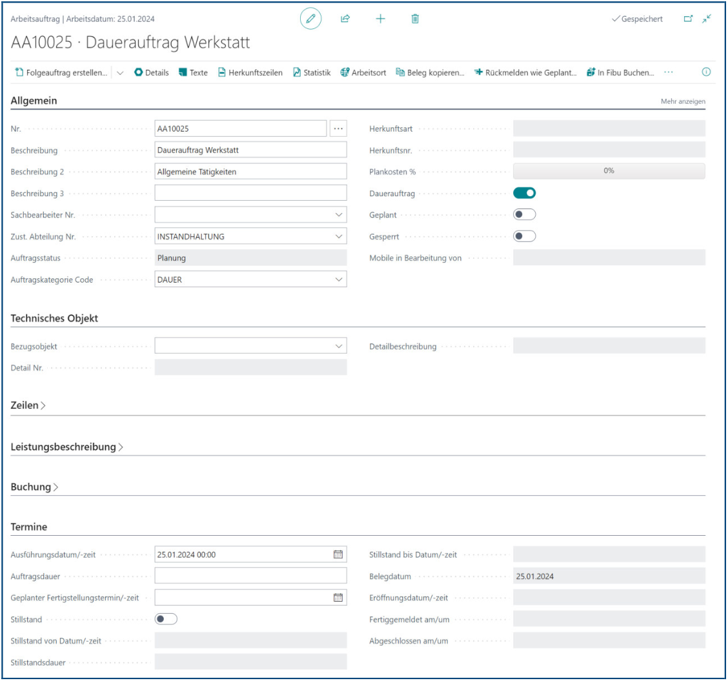
Task: Collapse the page with the arrows icon
Action: (x=707, y=19)
